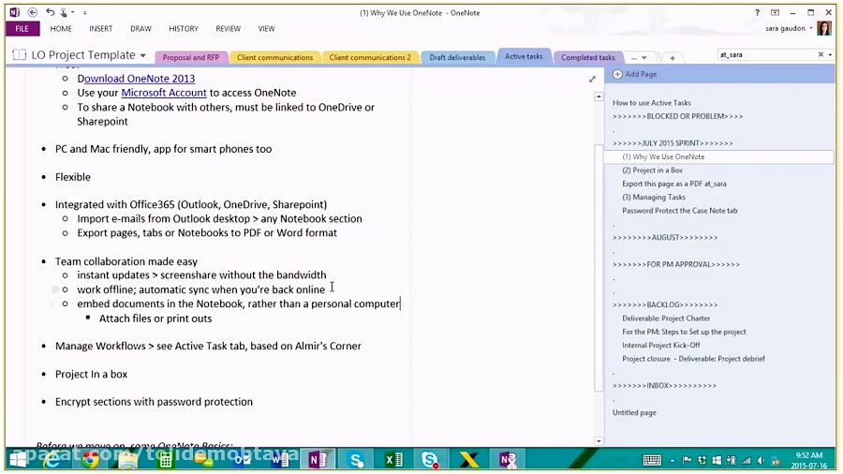
Task: Open the HISTORY ribbon tab
Action: 184,28
